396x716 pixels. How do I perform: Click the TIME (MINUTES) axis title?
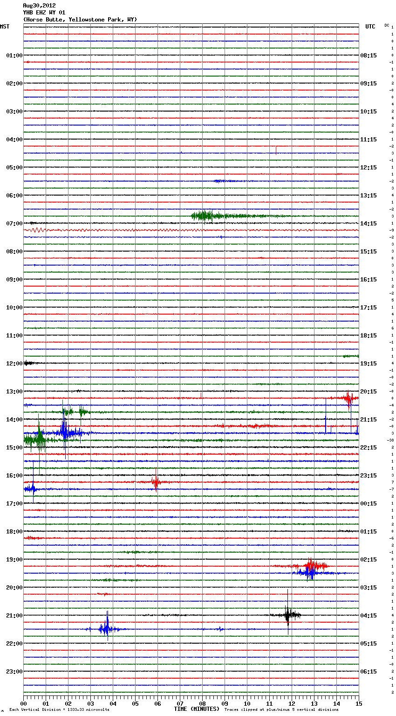197,709
